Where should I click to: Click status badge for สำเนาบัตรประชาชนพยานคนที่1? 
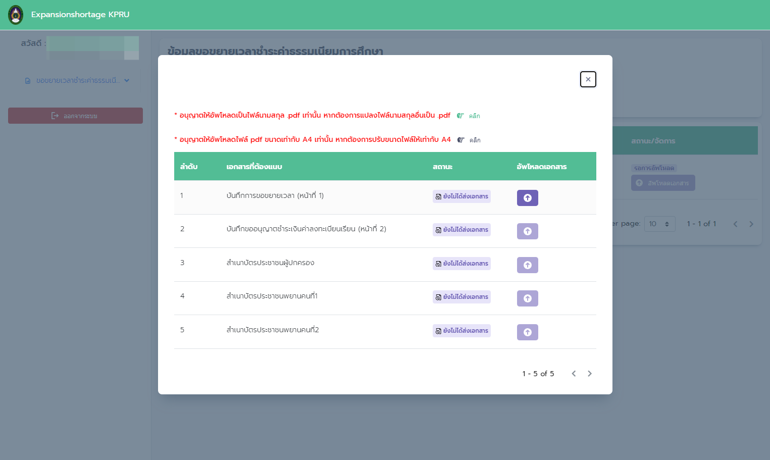coord(461,297)
